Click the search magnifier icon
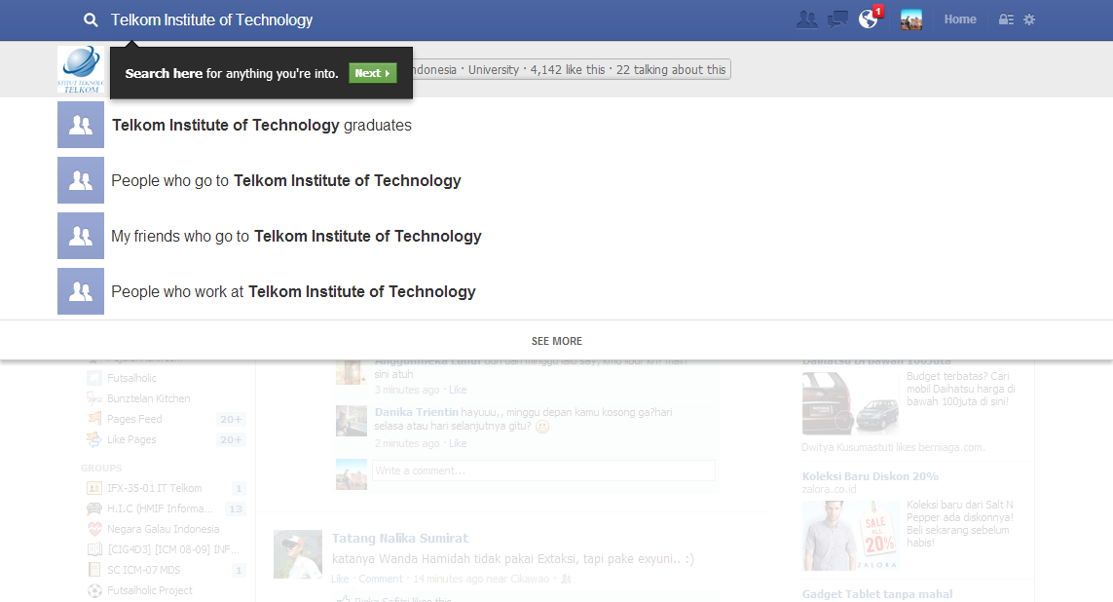 pos(91,19)
